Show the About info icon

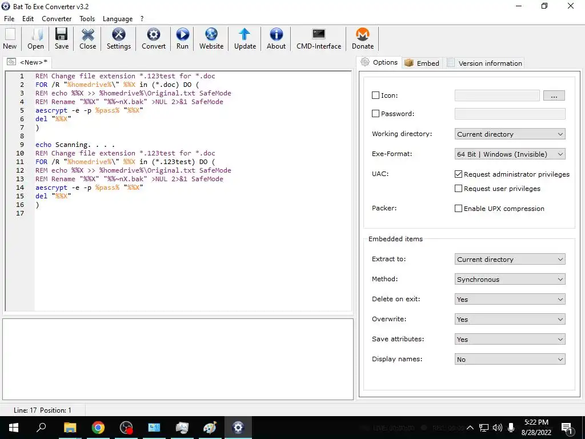[276, 39]
